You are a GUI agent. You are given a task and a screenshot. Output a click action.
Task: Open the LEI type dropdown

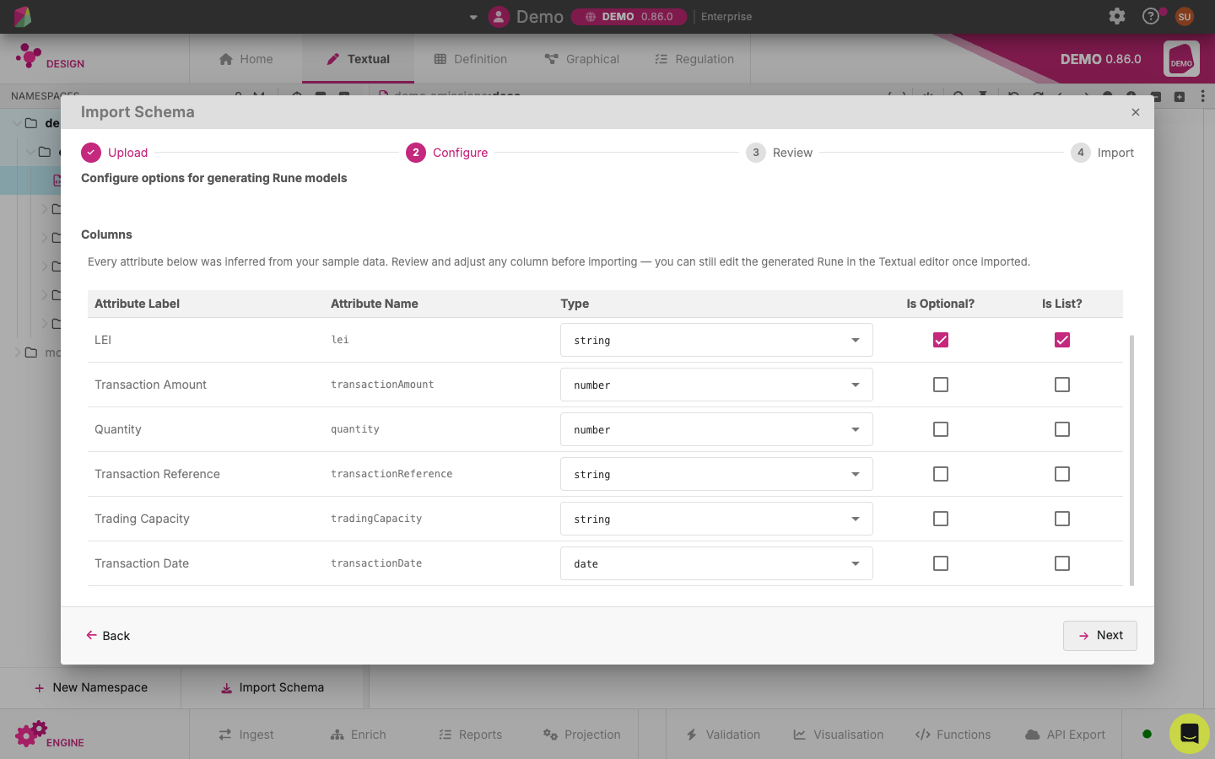pos(716,340)
